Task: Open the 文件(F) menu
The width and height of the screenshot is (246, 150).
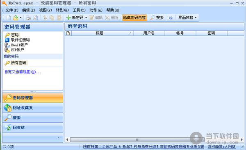Action: click(12, 10)
